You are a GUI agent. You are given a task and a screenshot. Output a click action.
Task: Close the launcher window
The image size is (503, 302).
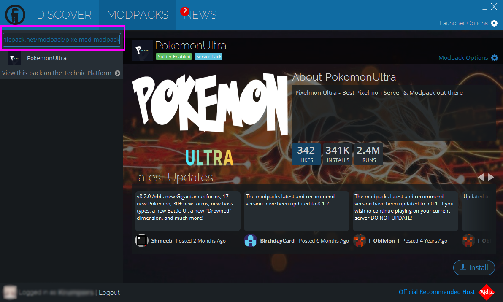tap(494, 6)
